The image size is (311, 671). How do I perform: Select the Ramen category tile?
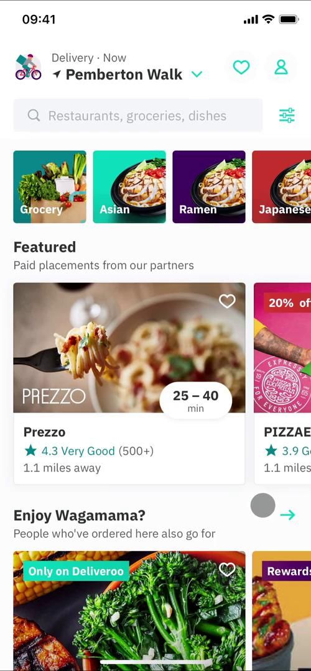coord(209,186)
